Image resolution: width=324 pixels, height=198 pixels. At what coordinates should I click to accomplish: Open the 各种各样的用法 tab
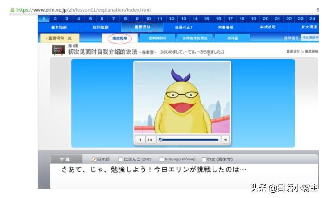(195, 38)
